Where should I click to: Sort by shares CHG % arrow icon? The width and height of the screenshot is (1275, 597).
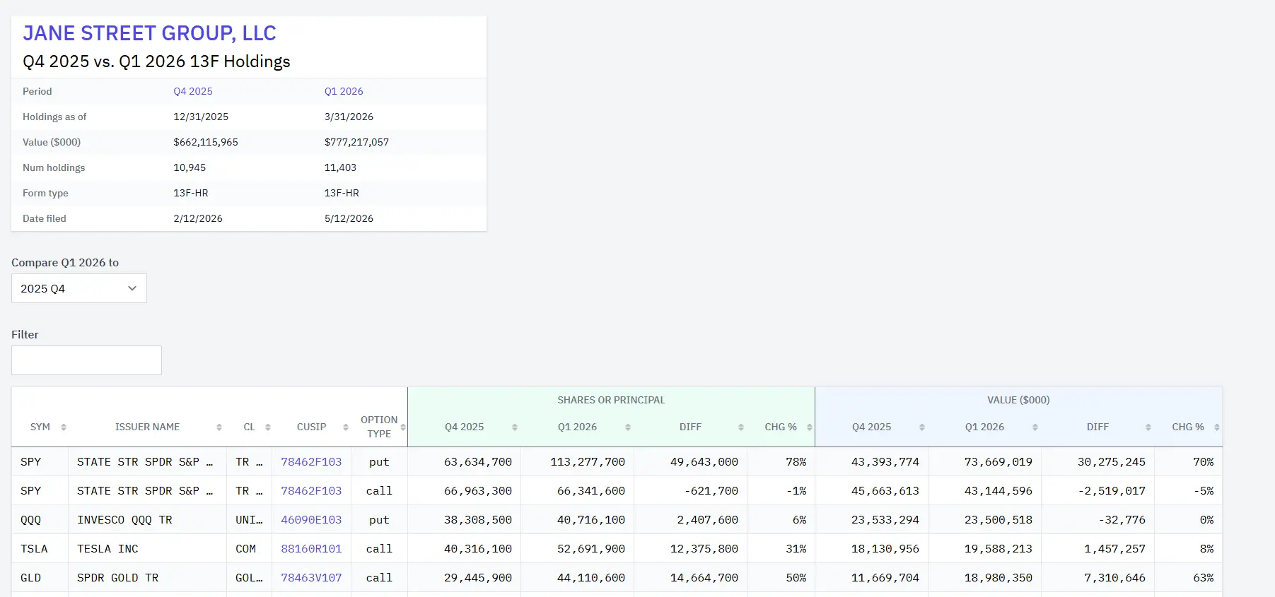[810, 427]
